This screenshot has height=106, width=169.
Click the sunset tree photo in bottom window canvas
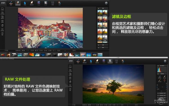point(113,84)
